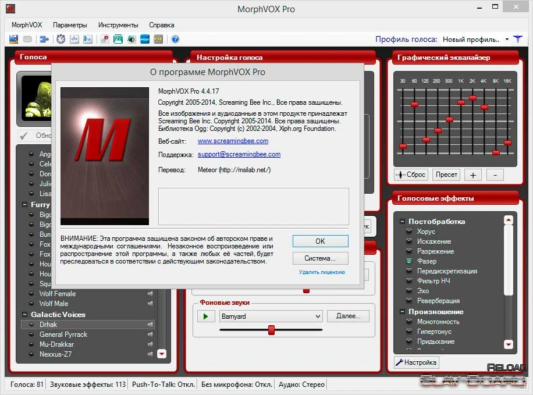Click the gray-gold toolbar icon before help

tap(158, 39)
